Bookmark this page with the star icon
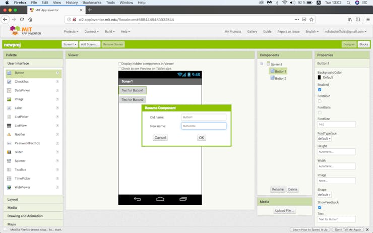The image size is (373, 233). click(x=311, y=20)
